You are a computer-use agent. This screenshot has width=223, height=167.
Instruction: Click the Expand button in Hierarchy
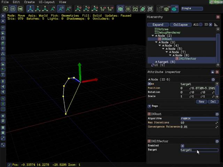(x=158, y=25)
